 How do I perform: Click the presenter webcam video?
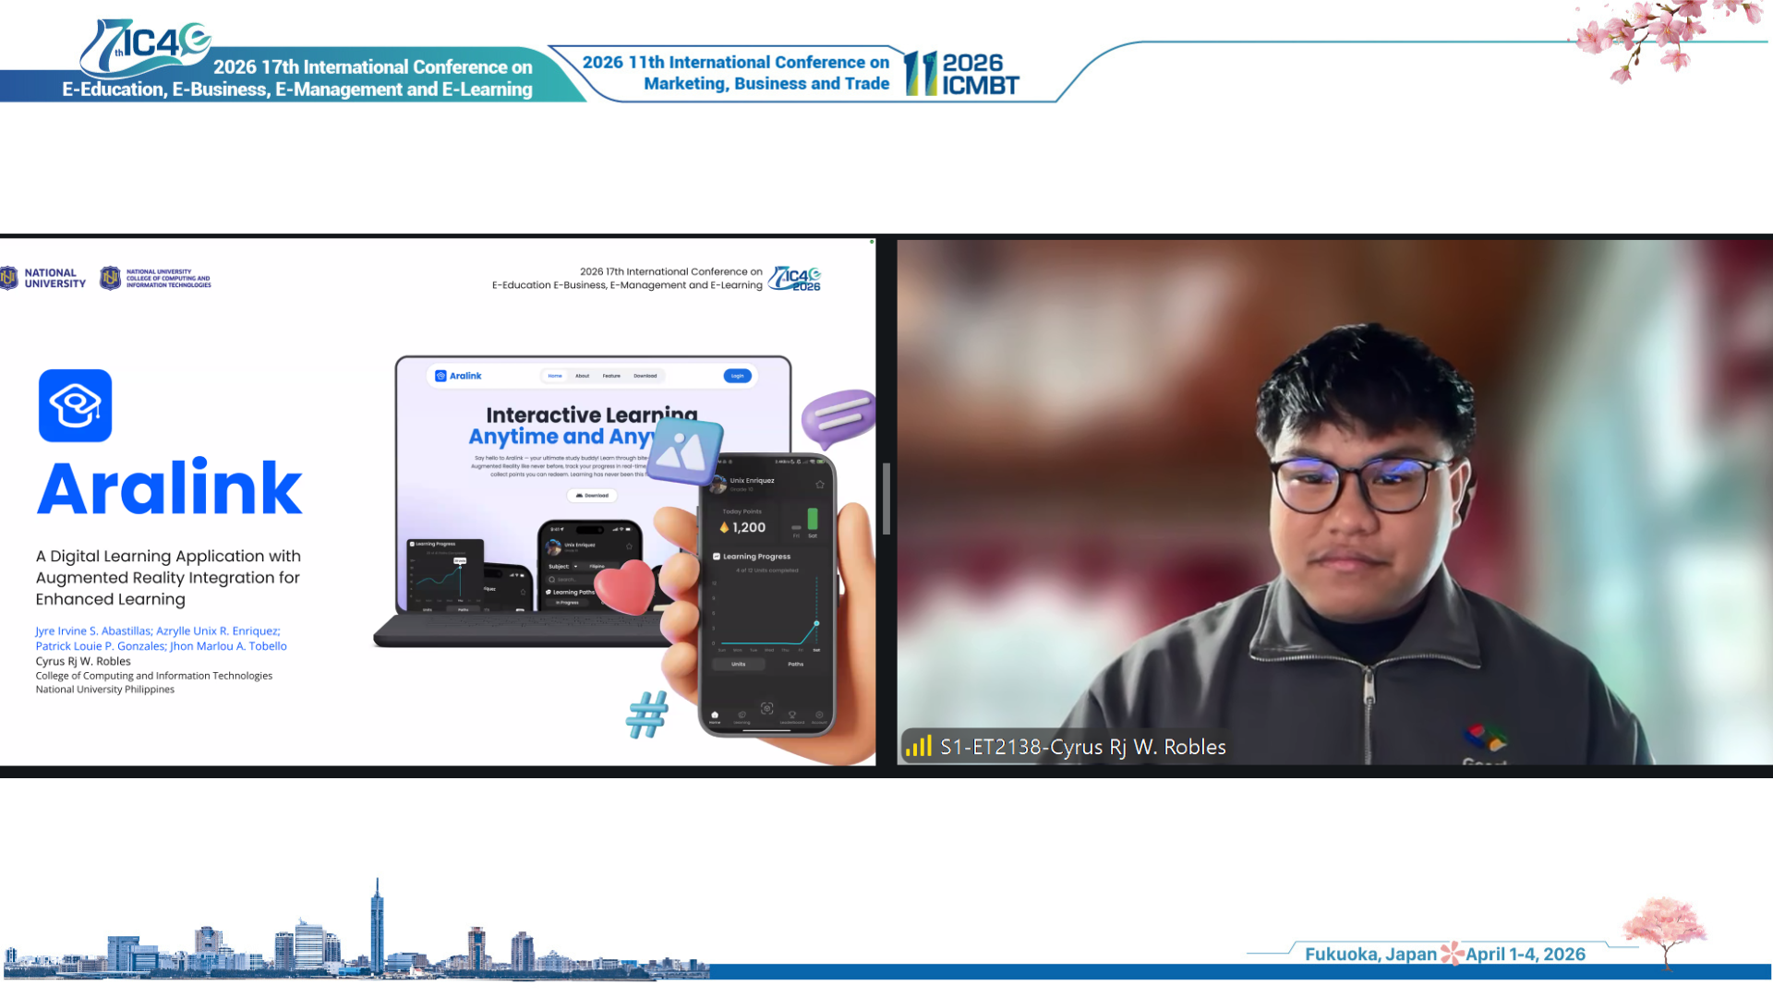tap(1334, 501)
